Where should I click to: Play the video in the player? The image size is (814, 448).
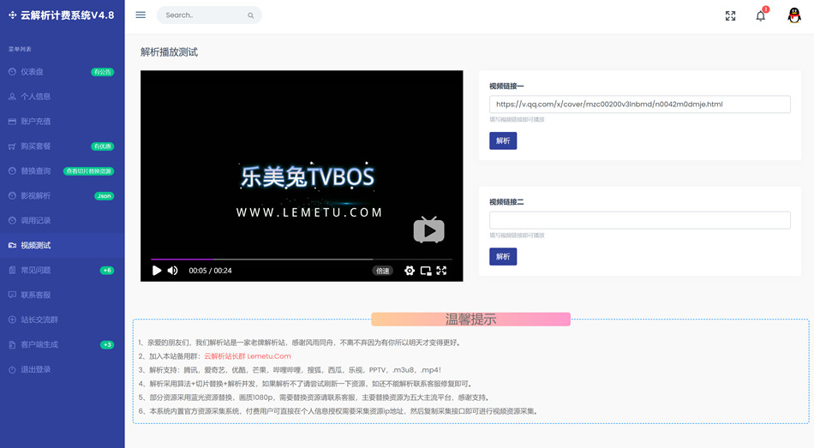coord(156,271)
